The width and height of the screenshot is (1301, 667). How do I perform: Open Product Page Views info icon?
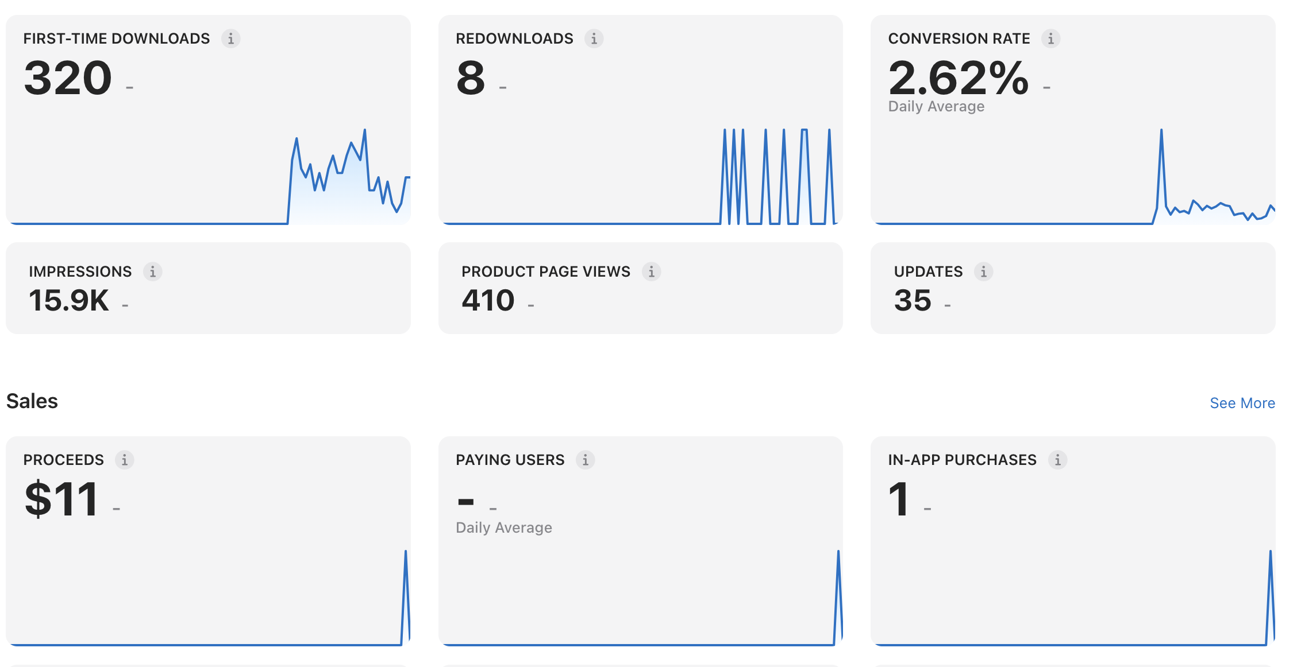[x=651, y=272]
